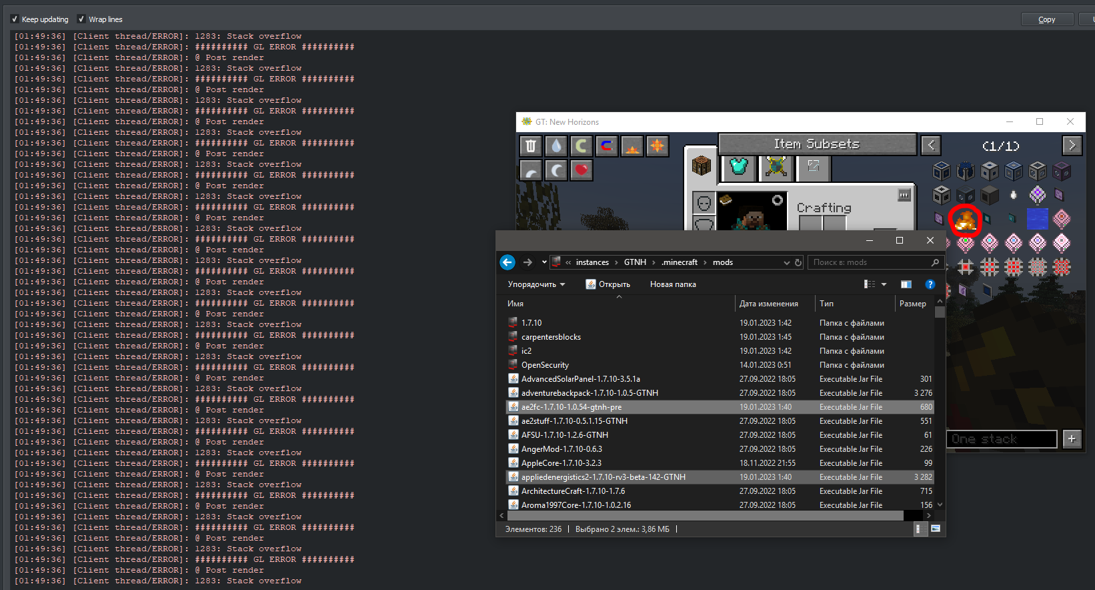
Task: Toggle the preview pane icon
Action: pos(906,284)
